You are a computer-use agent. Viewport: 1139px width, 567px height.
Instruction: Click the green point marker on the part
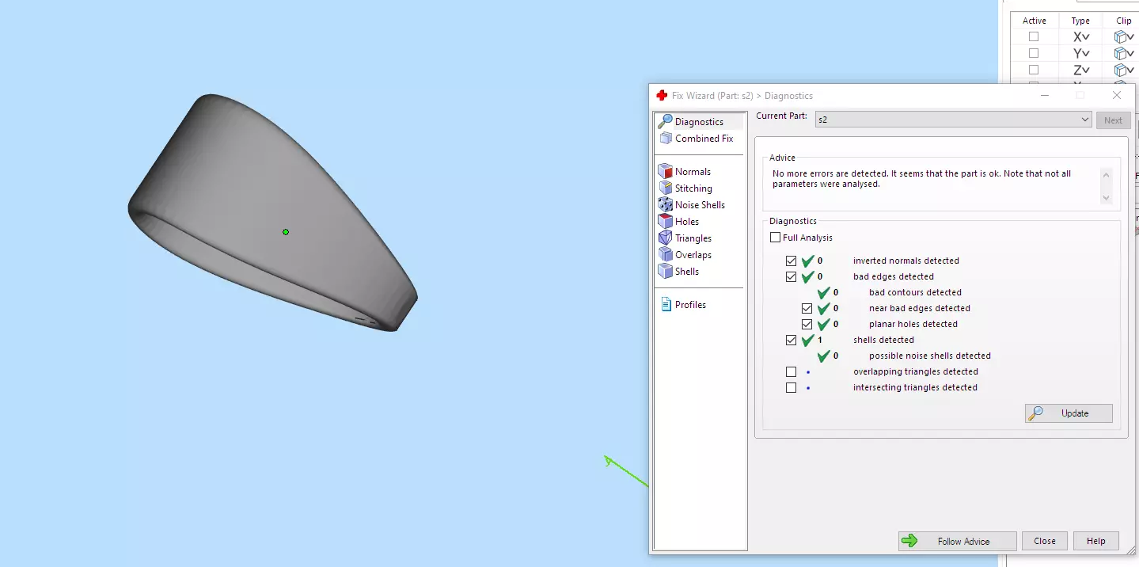point(286,232)
